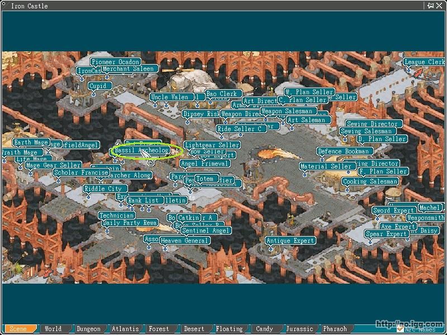This screenshot has height=335, width=447.
Task: Click the Wraith Mage label
Action: tap(22, 152)
